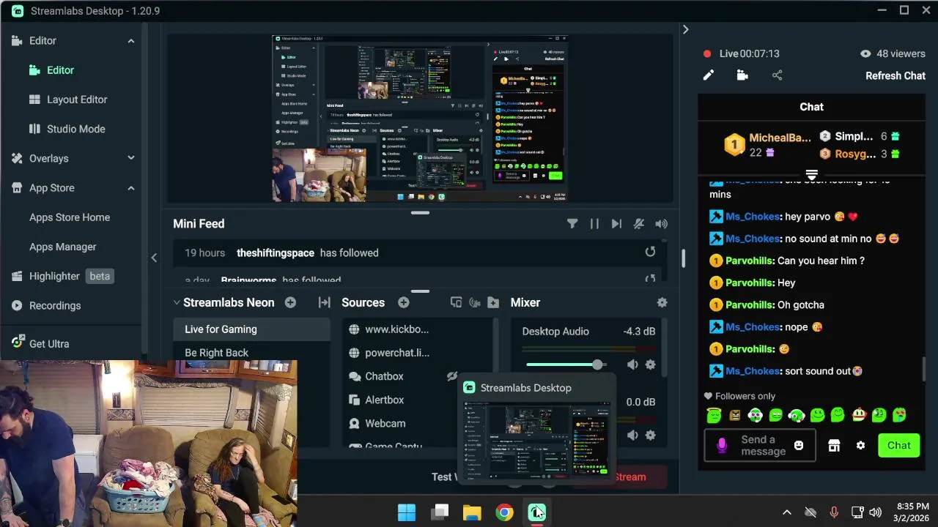This screenshot has height=527, width=938.
Task: Click the Streamlabs Desktop taskbar preview thumbnail
Action: (537, 441)
